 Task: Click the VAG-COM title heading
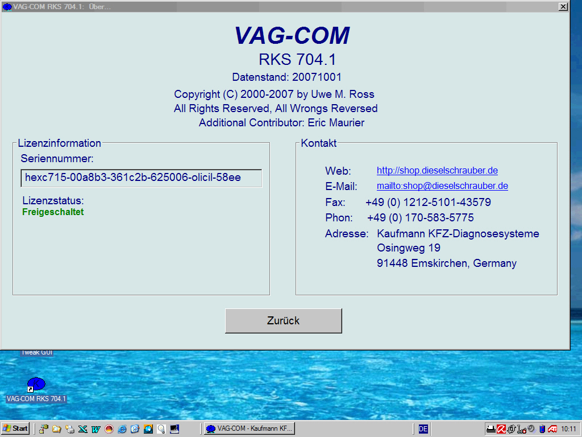(x=292, y=36)
